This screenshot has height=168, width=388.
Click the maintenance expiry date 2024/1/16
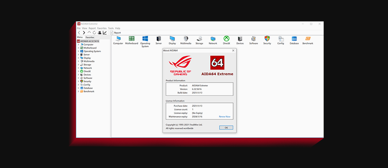click(197, 117)
